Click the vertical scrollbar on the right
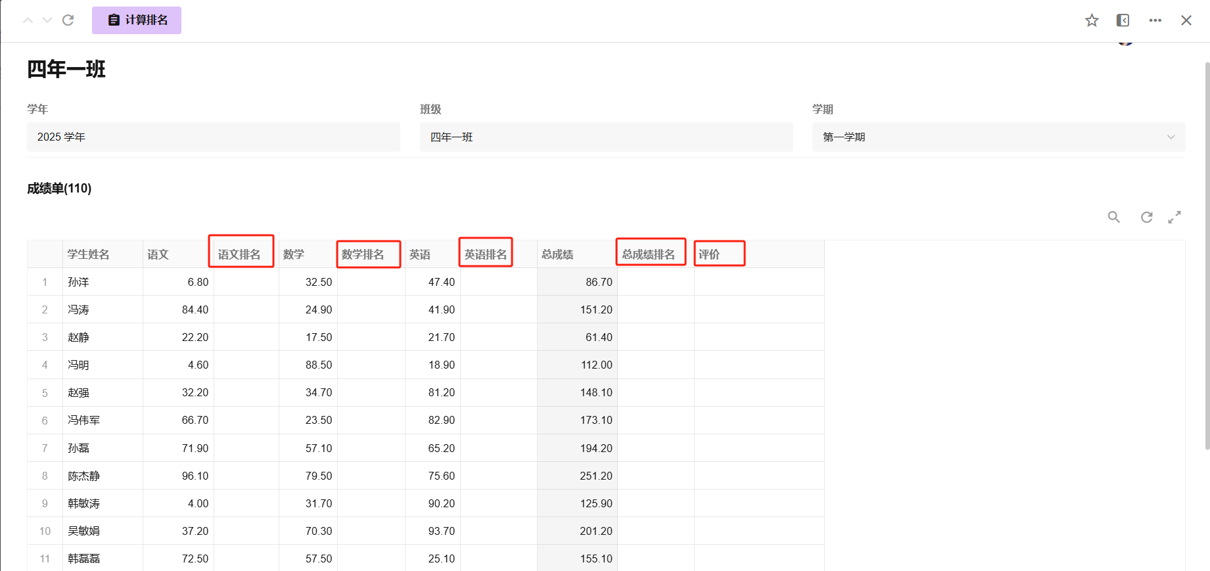The width and height of the screenshot is (1210, 571). pos(1207,256)
